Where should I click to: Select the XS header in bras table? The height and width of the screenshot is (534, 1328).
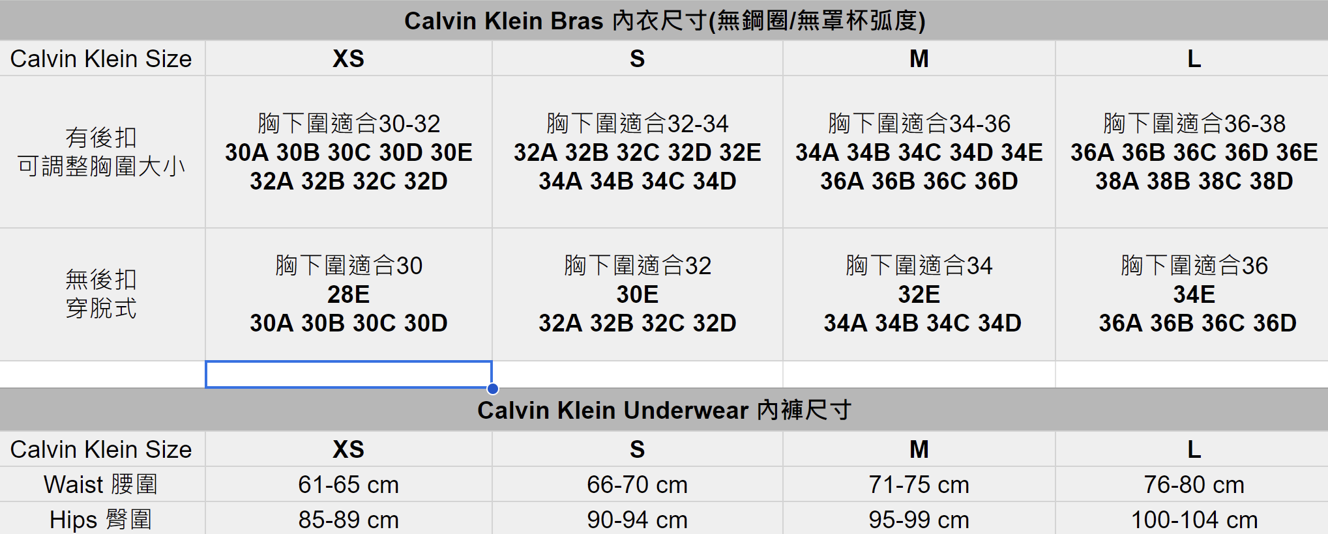[x=349, y=59]
